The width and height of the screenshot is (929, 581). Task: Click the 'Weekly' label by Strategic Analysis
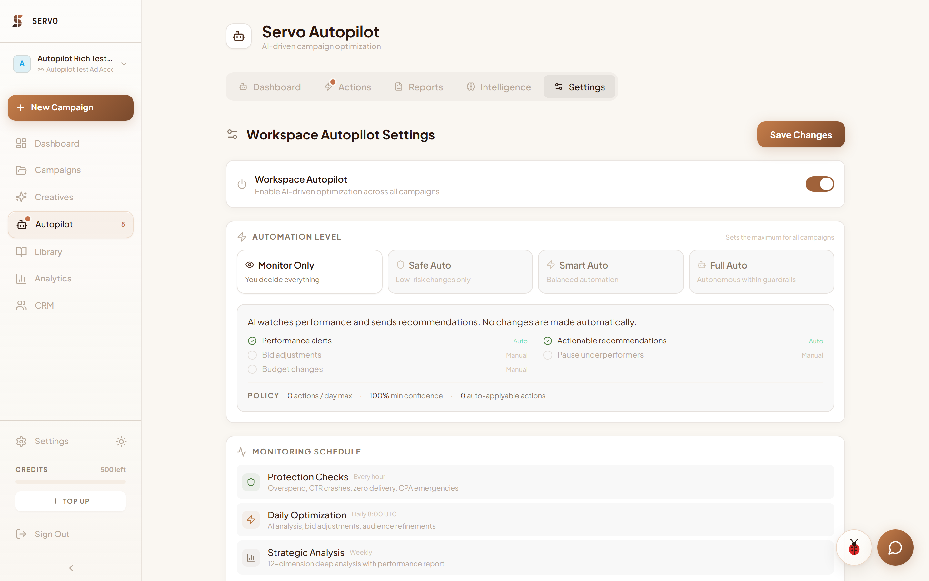(x=360, y=552)
